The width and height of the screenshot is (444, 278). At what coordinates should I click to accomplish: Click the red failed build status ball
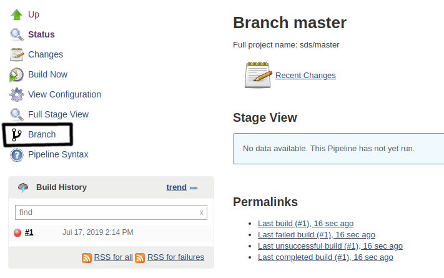17,232
